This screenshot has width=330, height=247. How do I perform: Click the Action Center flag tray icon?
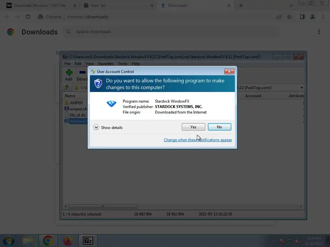point(282,241)
